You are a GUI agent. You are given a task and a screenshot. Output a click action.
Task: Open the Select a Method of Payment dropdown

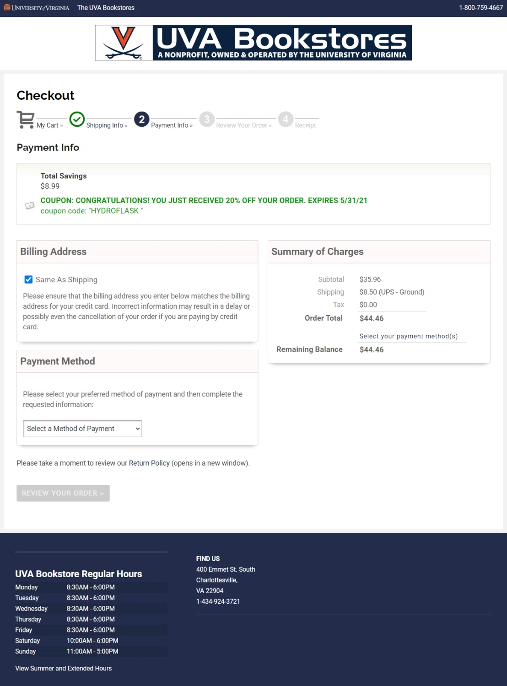coord(82,429)
